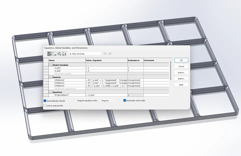Image resolution: width=241 pixels, height=156 pixels.
Task: Collapse the Equations section
Action: 51,92
